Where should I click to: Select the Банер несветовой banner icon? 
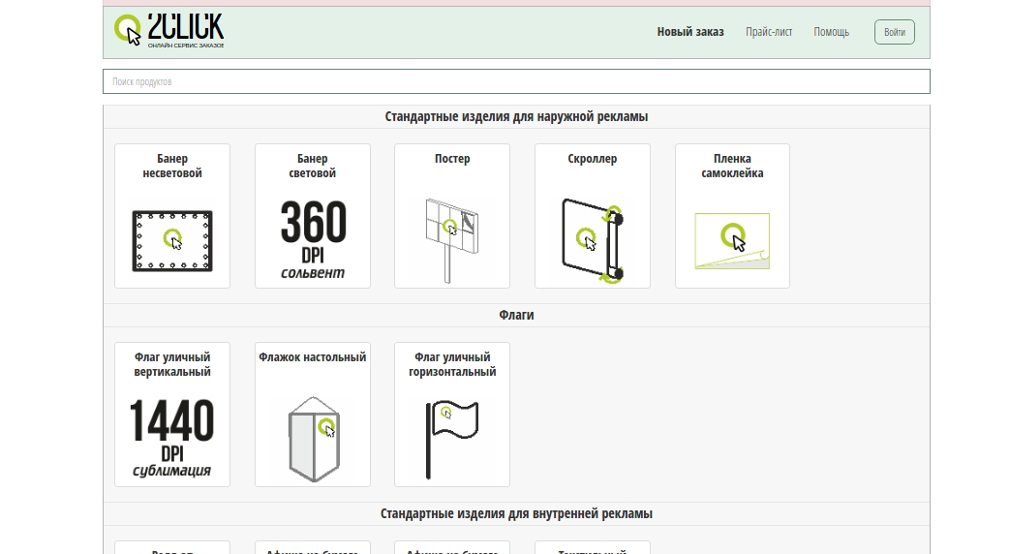(x=172, y=241)
